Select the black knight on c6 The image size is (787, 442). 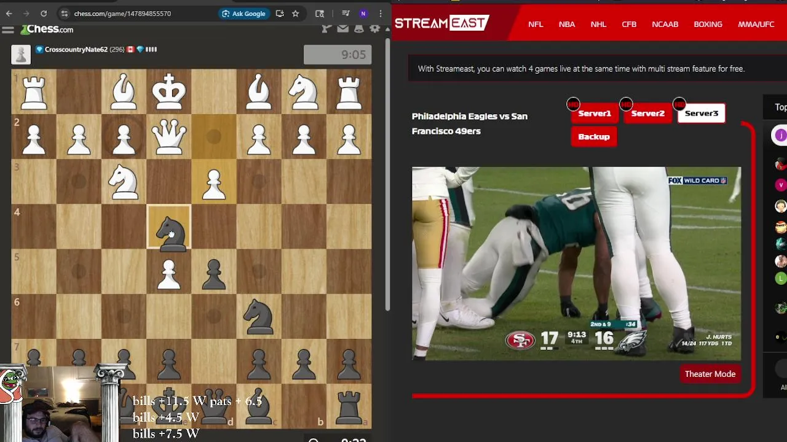click(259, 316)
